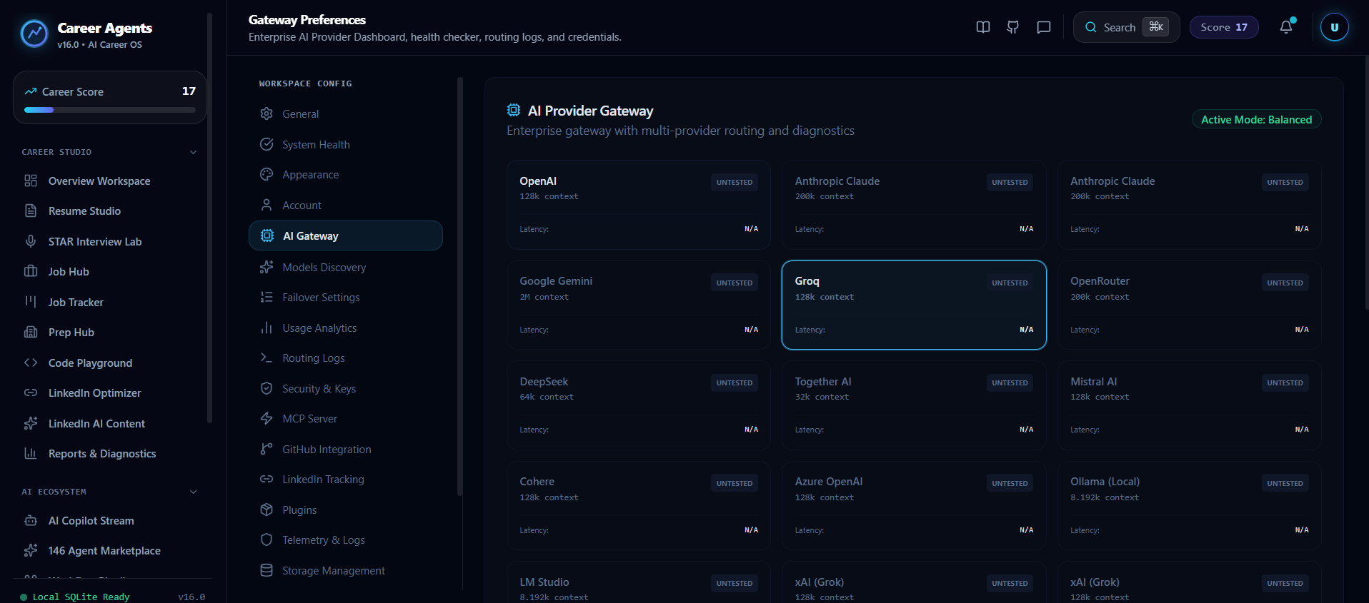Click the MCP Server lightning icon
The height and width of the screenshot is (603, 1369).
click(x=267, y=418)
